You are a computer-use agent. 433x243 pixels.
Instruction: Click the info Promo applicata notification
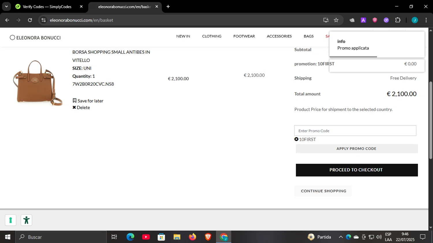pos(377,45)
